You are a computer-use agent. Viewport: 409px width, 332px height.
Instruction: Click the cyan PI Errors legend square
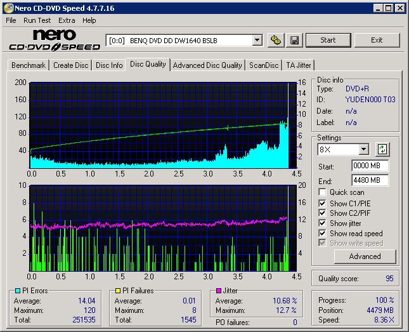pyautogui.click(x=17, y=291)
